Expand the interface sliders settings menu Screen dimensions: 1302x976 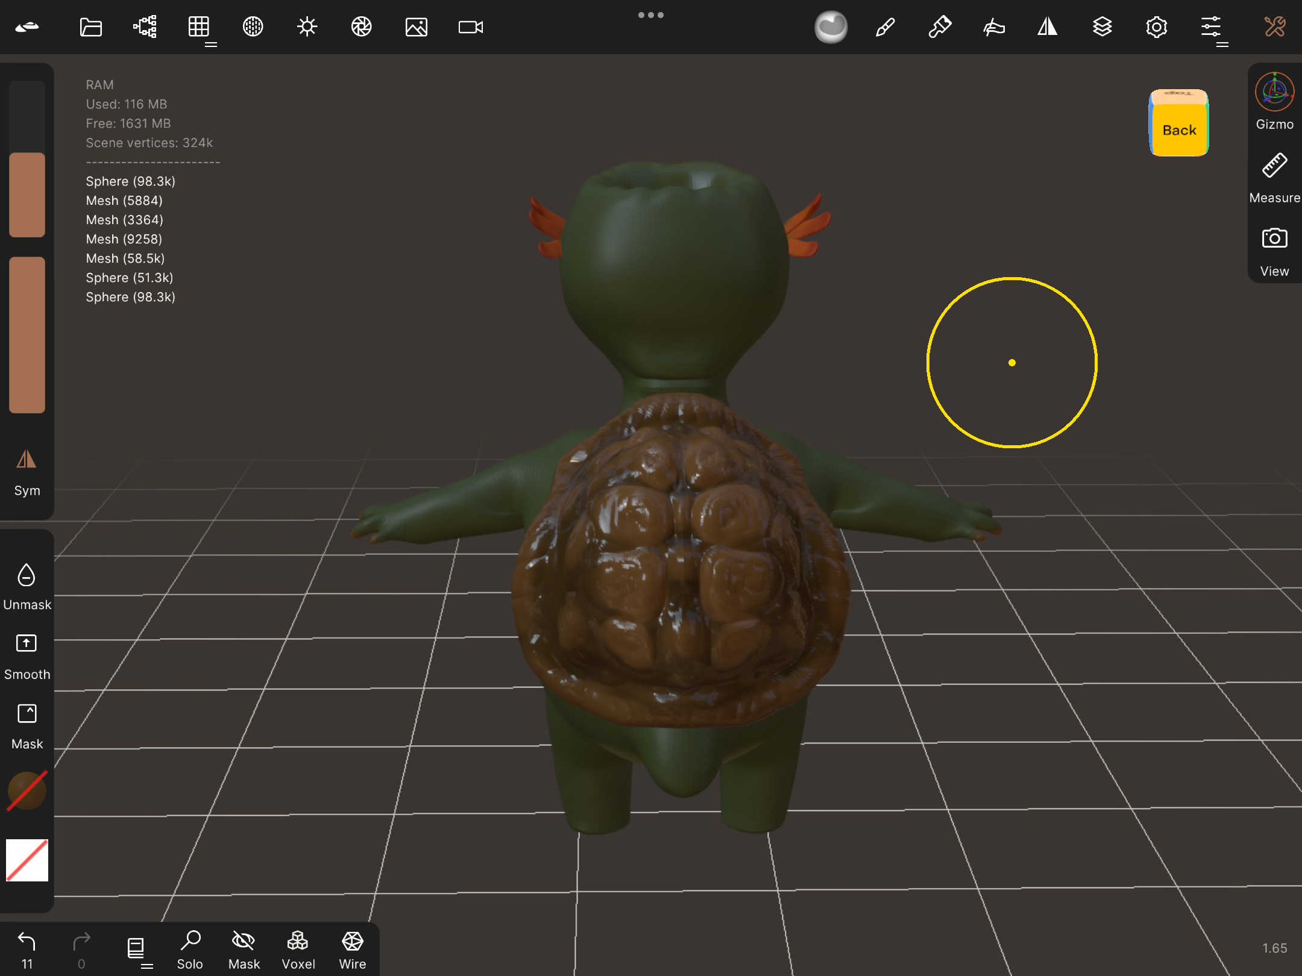coord(1210,27)
